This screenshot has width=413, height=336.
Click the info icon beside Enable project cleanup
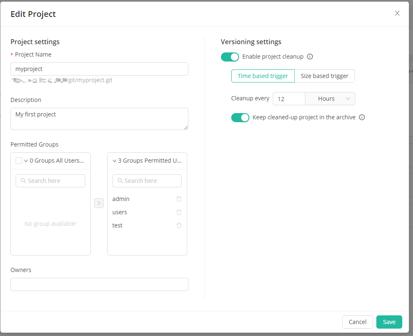pos(310,57)
